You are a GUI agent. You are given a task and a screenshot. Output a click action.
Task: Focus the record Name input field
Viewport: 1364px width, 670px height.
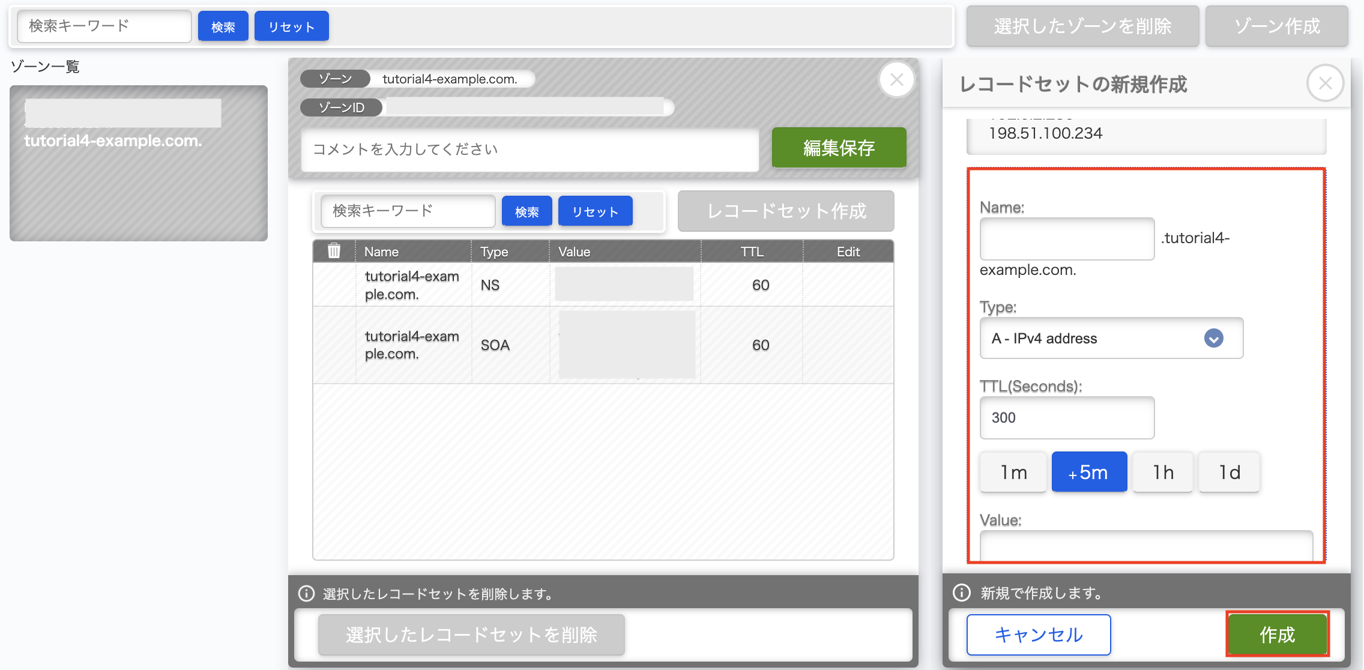tap(1067, 239)
